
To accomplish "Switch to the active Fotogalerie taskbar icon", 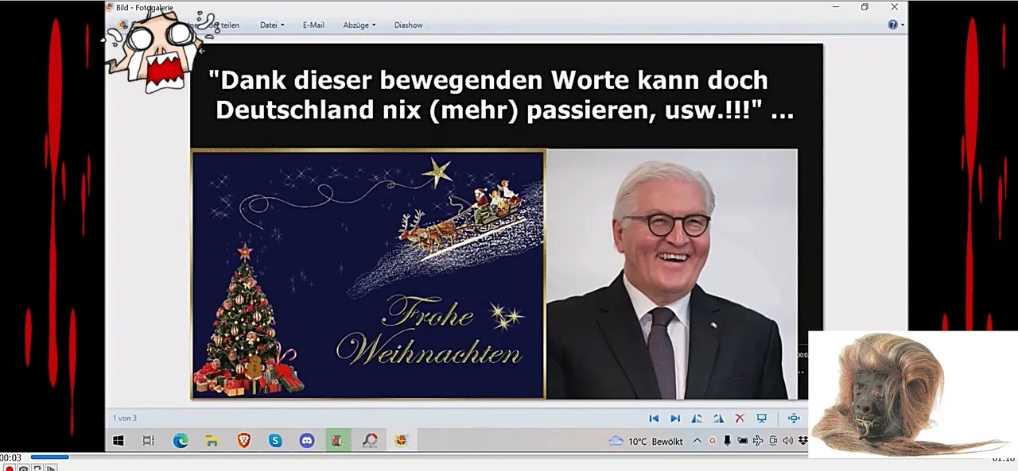I will [401, 441].
